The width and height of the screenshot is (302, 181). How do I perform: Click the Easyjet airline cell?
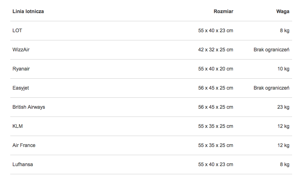21,88
